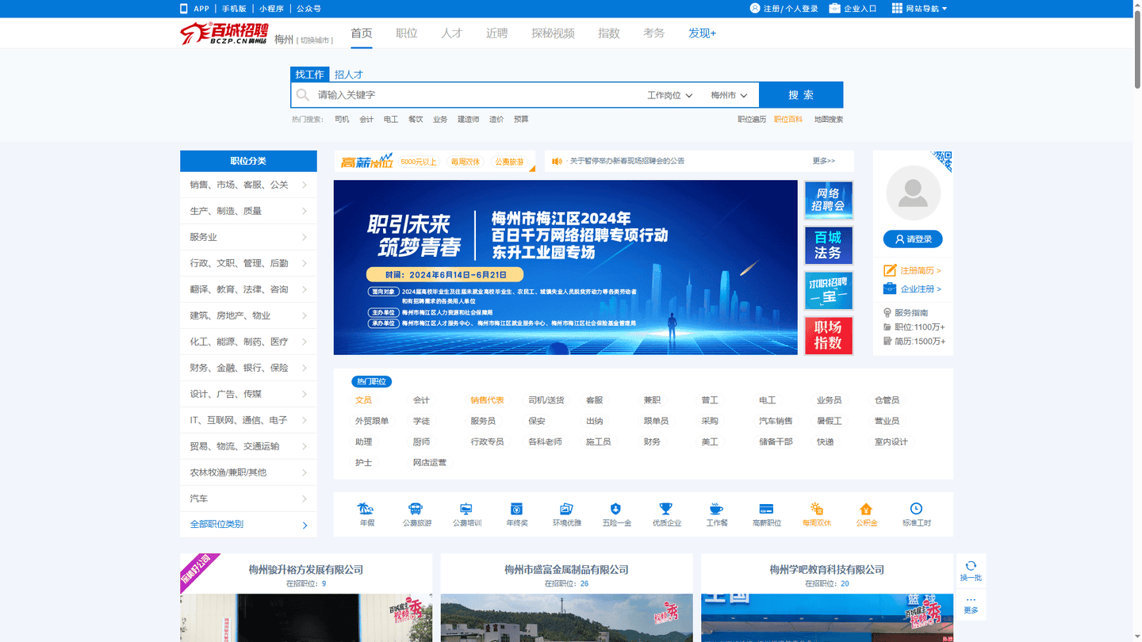
Task: Click the 企业入口 briefcase icon
Action: (x=834, y=9)
